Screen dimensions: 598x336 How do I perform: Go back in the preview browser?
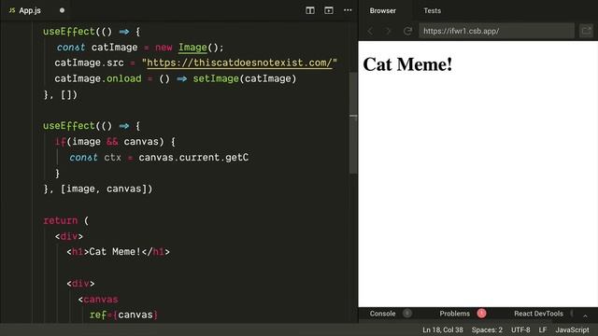[370, 31]
